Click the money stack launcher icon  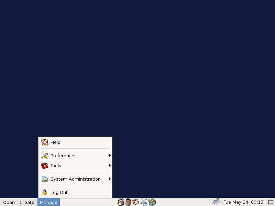[x=153, y=202]
